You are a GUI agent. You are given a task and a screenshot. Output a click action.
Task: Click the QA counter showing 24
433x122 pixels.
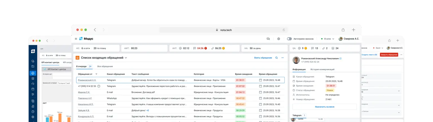(335, 48)
